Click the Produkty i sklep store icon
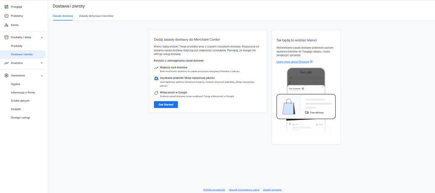The height and width of the screenshot is (193, 435). pos(6,37)
